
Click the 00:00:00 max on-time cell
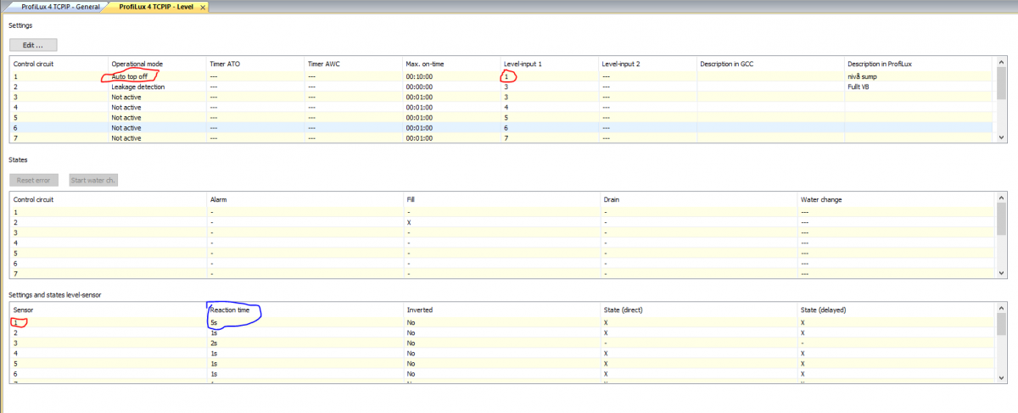(x=419, y=87)
